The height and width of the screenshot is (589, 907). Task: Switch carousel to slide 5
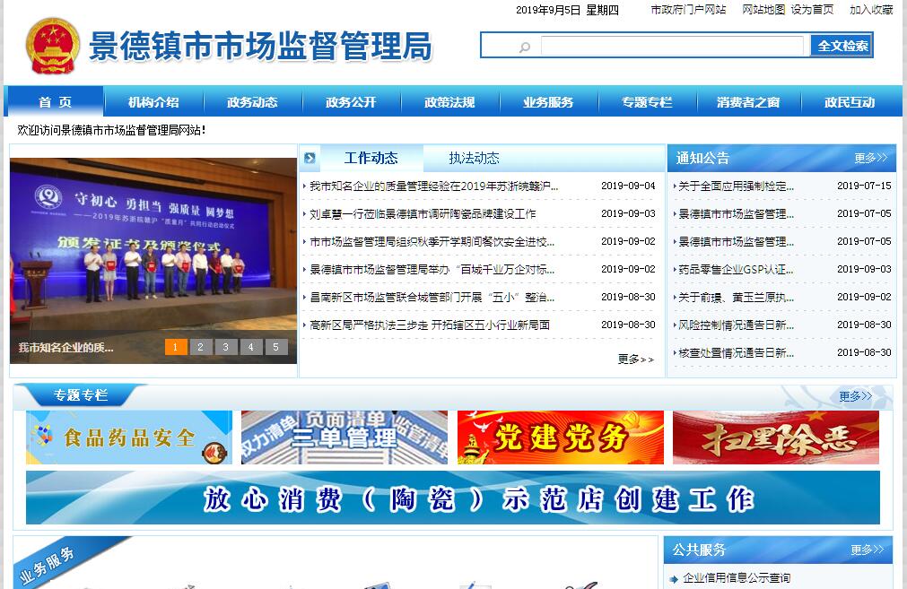point(276,347)
